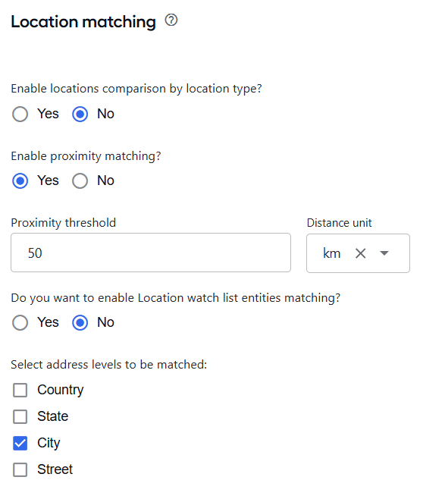Choose No for proximity matching
The height and width of the screenshot is (499, 445).
(x=80, y=180)
